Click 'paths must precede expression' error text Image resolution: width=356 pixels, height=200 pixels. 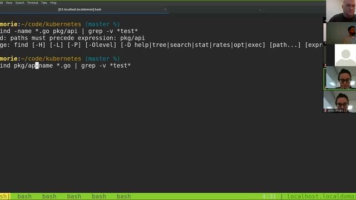pyautogui.click(x=63, y=38)
